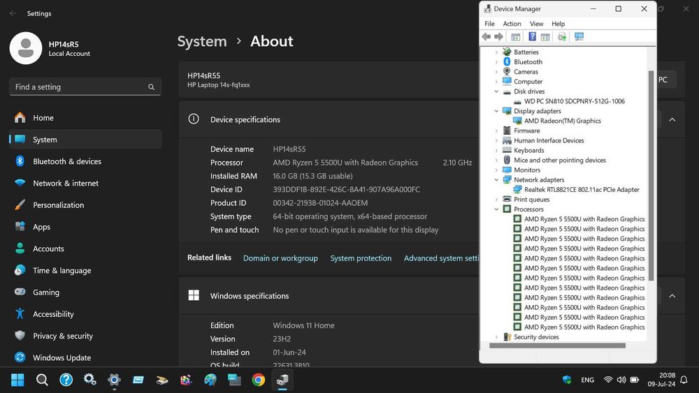The height and width of the screenshot is (393, 699).
Task: Collapse the Device specifications section chevron
Action: coord(672,120)
